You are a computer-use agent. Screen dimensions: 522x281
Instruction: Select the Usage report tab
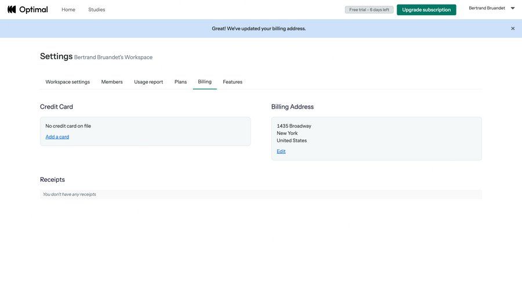(148, 82)
